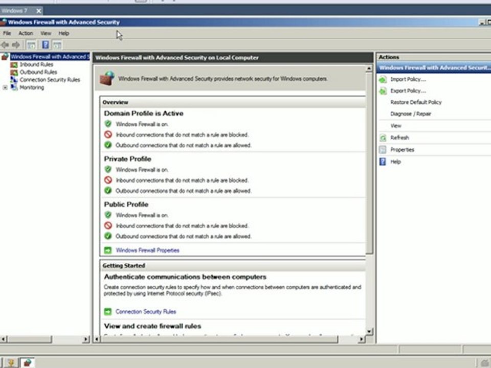Viewport: 491px width, 368px height.
Task: Click the Public Profile outbound allowed check icon
Action: pos(108,236)
